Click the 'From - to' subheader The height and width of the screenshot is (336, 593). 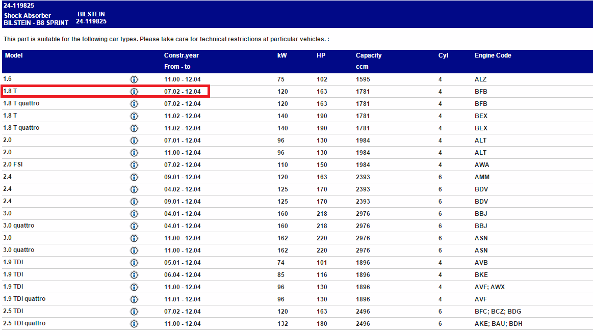click(x=177, y=67)
